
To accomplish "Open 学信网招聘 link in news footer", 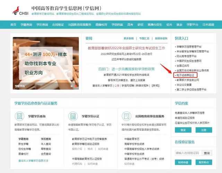I will pyautogui.click(x=128, y=86).
